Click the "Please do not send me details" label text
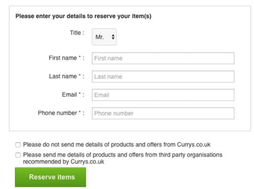Image resolution: width=254 pixels, height=189 pixels. 117,145
